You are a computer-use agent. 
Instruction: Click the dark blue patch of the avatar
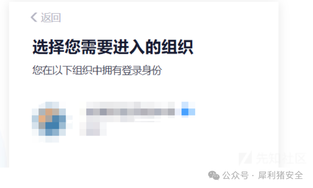click(x=52, y=125)
